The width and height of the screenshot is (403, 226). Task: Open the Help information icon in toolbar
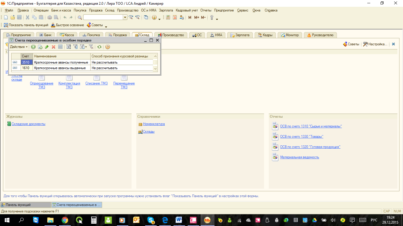pos(154,17)
